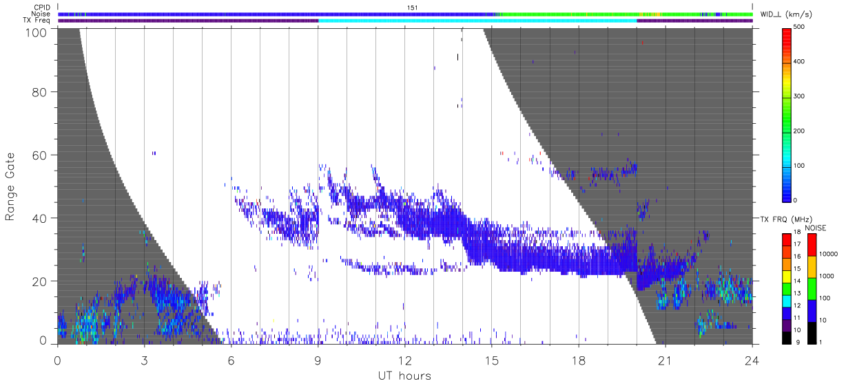Click the UT hours axis title
Image resolution: width=846 pixels, height=390 pixels.
pyautogui.click(x=404, y=375)
